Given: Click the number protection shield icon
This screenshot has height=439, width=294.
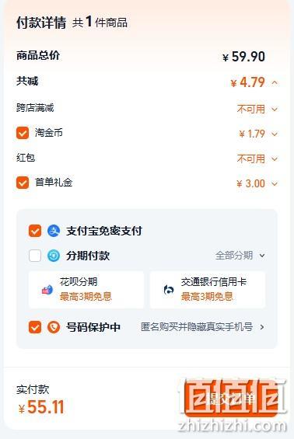Looking at the screenshot, I should coord(54,327).
